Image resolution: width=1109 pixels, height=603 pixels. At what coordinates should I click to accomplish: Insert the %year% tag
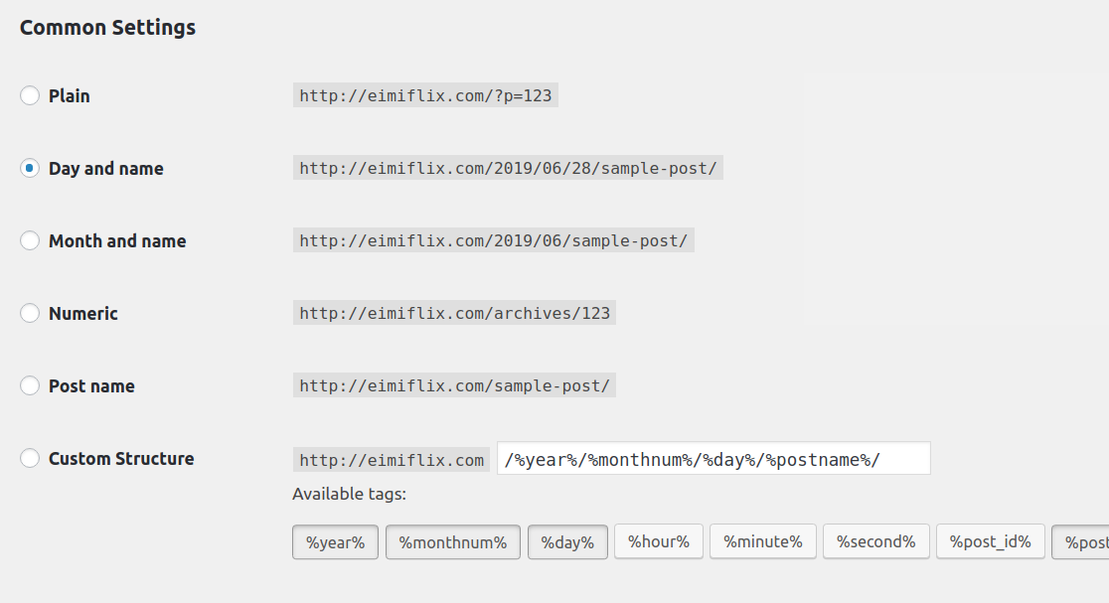pos(335,541)
